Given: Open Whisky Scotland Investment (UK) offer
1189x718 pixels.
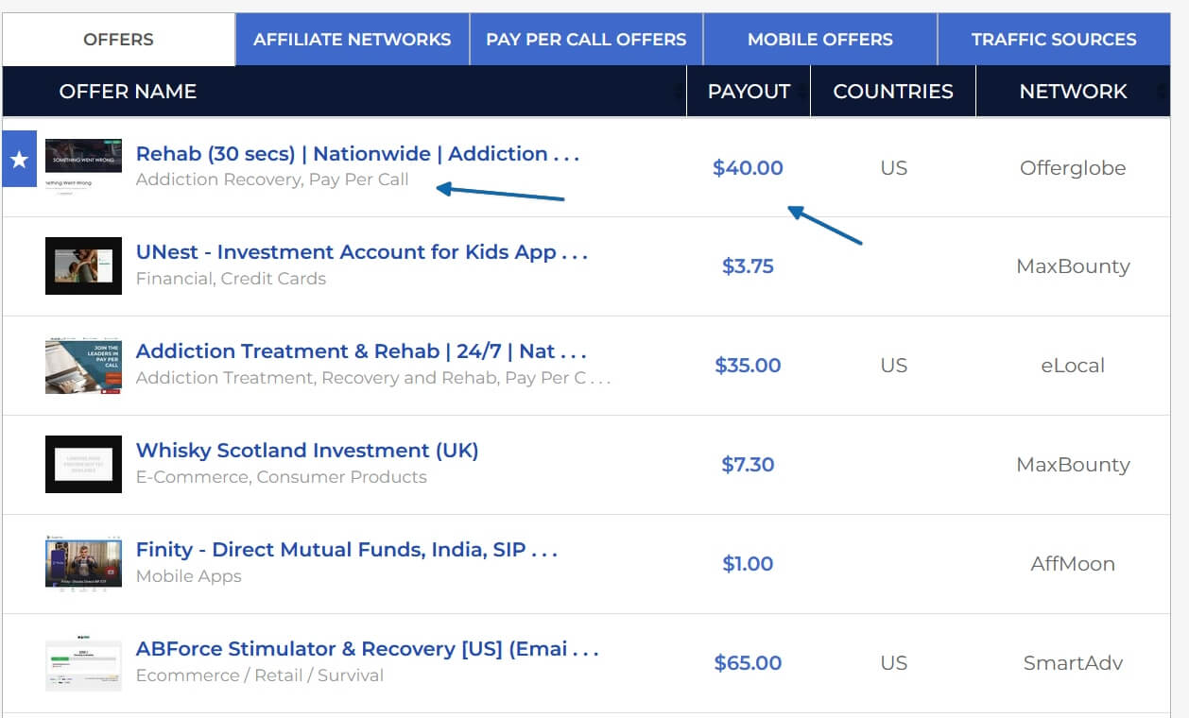Looking at the screenshot, I should tap(307, 451).
